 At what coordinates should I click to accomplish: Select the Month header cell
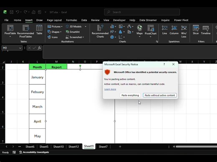(x=37, y=67)
